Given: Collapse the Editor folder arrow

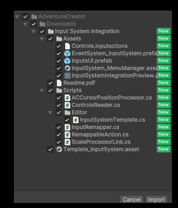Looking at the screenshot, I should point(50,113).
